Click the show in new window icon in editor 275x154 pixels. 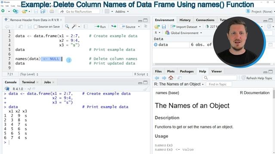tap(21, 27)
